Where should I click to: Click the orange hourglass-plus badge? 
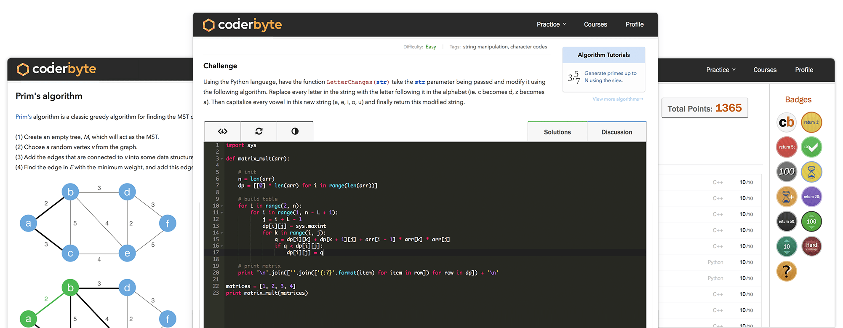point(786,197)
